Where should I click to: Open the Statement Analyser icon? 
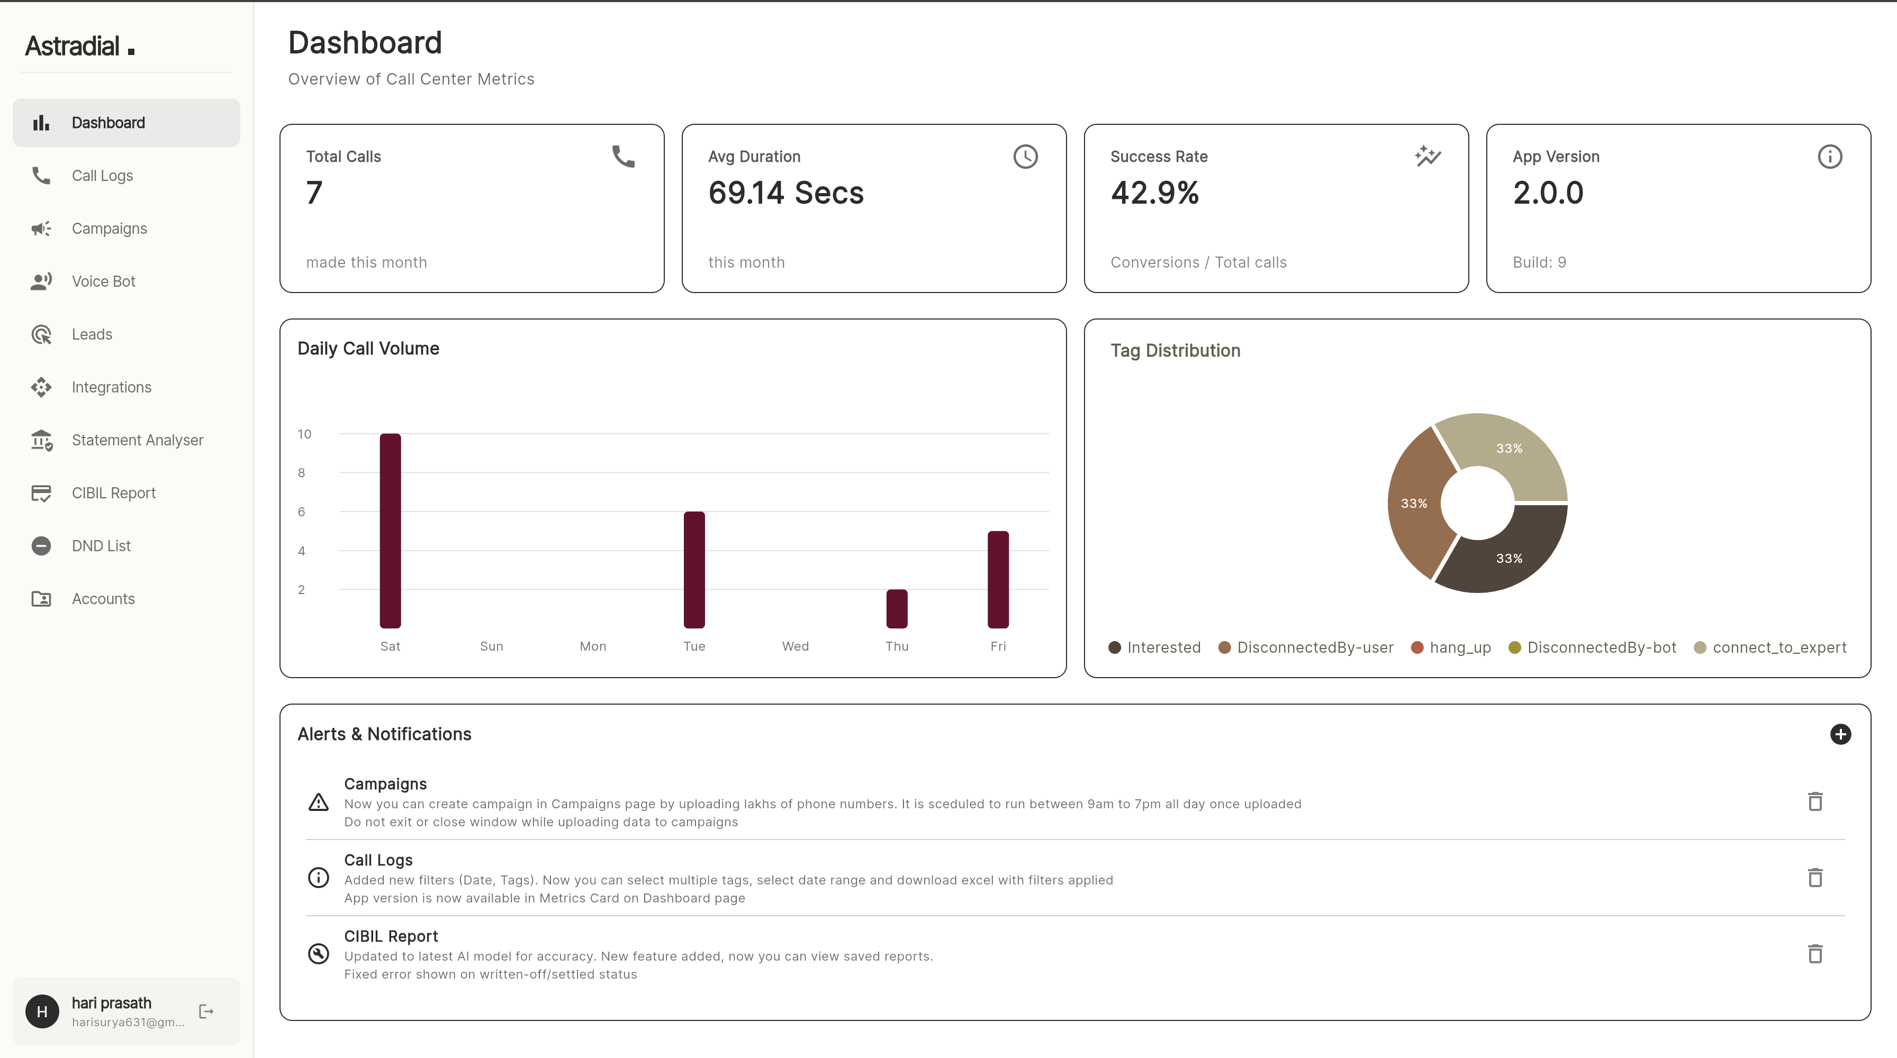coord(41,439)
